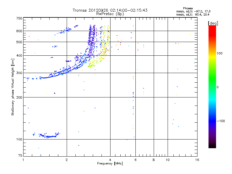Click the x-axis '8' tick label
The width and height of the screenshot is (232, 174).
coord(154,160)
